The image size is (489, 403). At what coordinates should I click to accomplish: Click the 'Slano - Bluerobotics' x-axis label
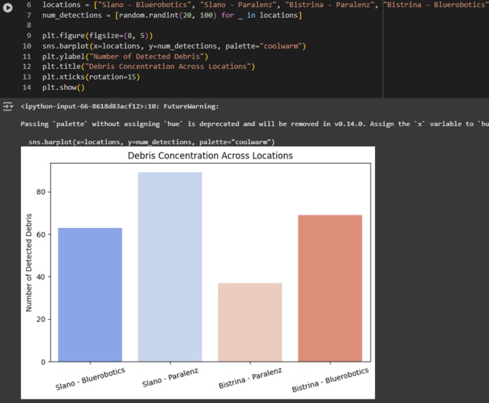tap(90, 378)
